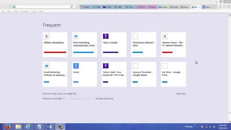The image size is (231, 130).
Task: Click the Home icon in toolbar
Action: coord(220,6)
